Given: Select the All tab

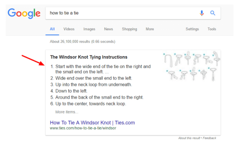Looking at the screenshot, I should click(x=52, y=29).
